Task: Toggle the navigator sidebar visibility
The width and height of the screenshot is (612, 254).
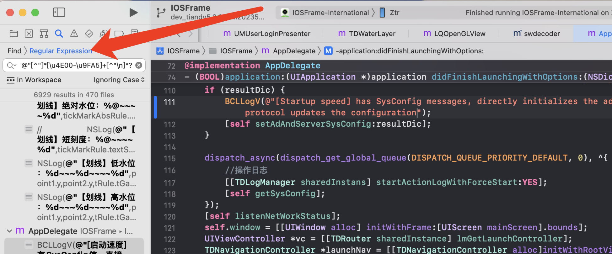Action: pyautogui.click(x=59, y=13)
